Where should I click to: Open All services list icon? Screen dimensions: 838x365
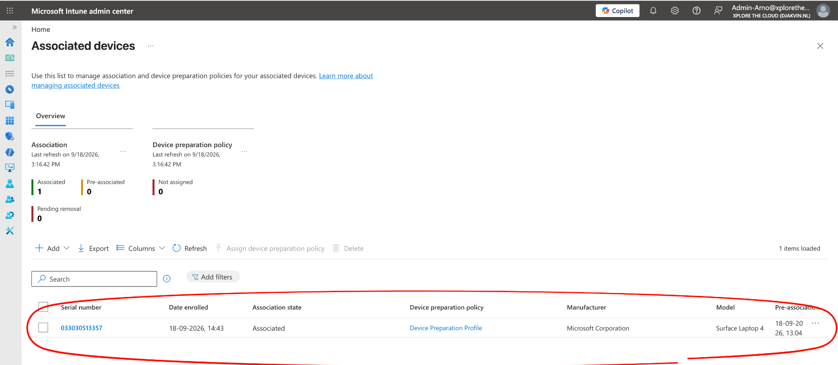click(10, 73)
